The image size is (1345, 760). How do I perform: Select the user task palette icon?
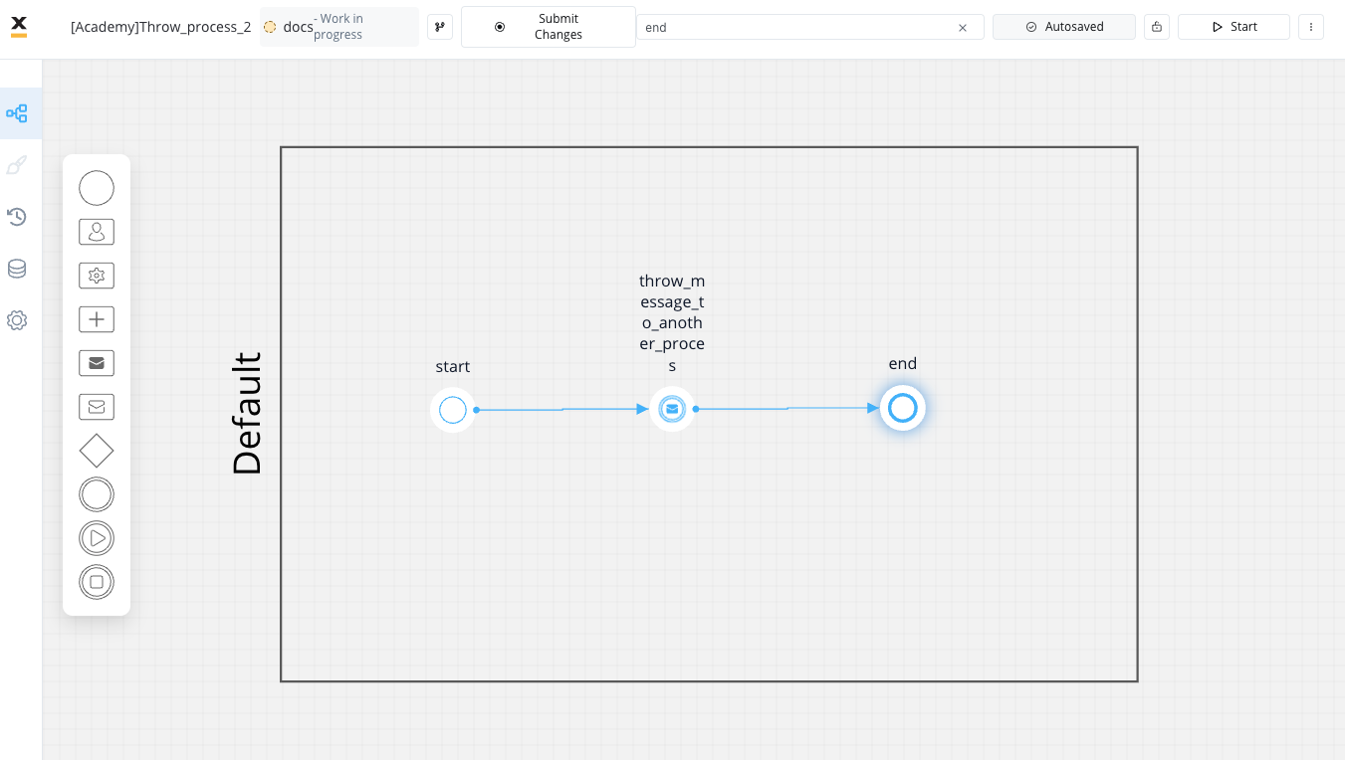97,232
